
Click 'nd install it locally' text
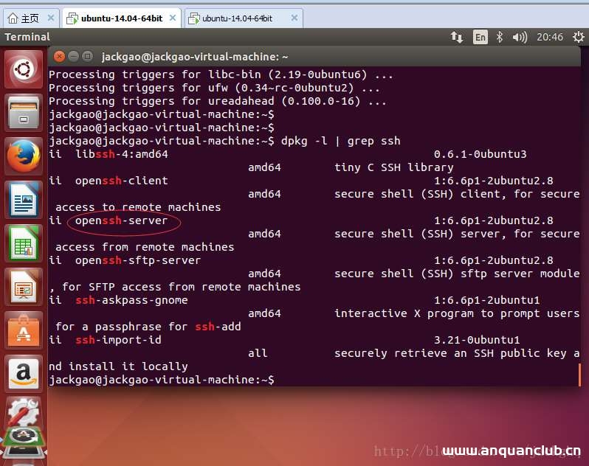pos(118,366)
